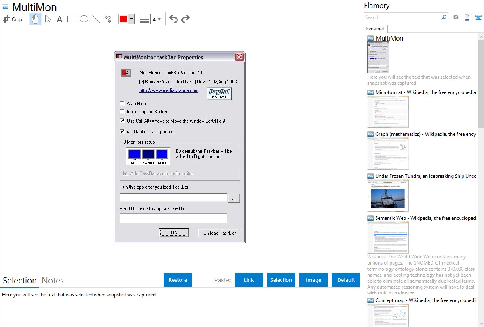This screenshot has width=484, height=327.
Task: Expand the line thickness dropdown
Action: 157,19
